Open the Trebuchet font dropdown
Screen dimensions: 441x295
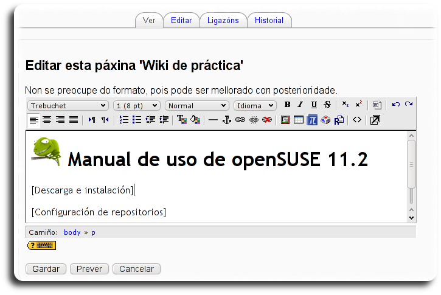pos(68,106)
